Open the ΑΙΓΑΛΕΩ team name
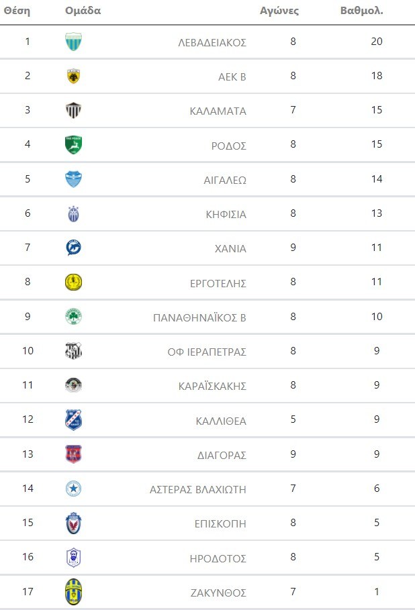 [x=225, y=180]
